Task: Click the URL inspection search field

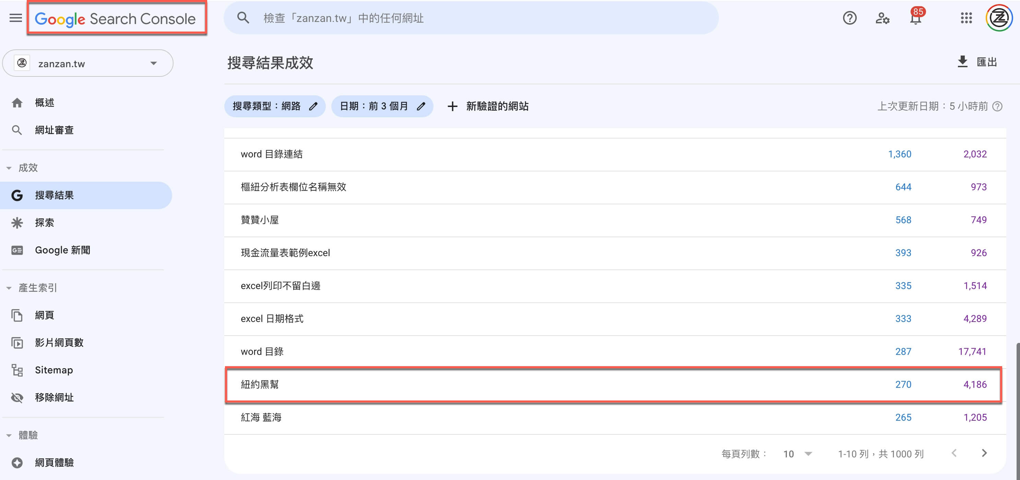Action: coord(471,18)
